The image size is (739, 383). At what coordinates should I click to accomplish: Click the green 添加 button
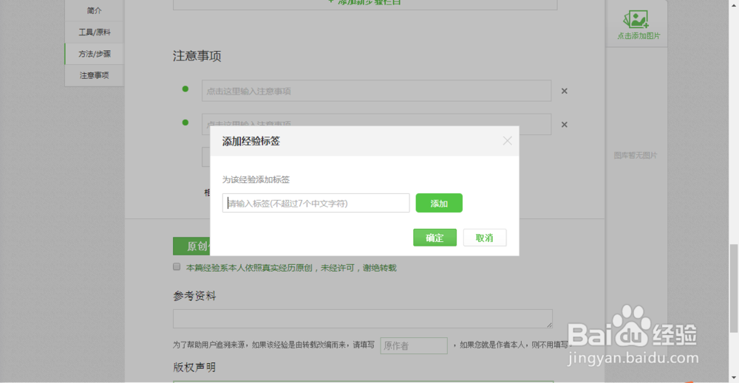click(x=439, y=203)
